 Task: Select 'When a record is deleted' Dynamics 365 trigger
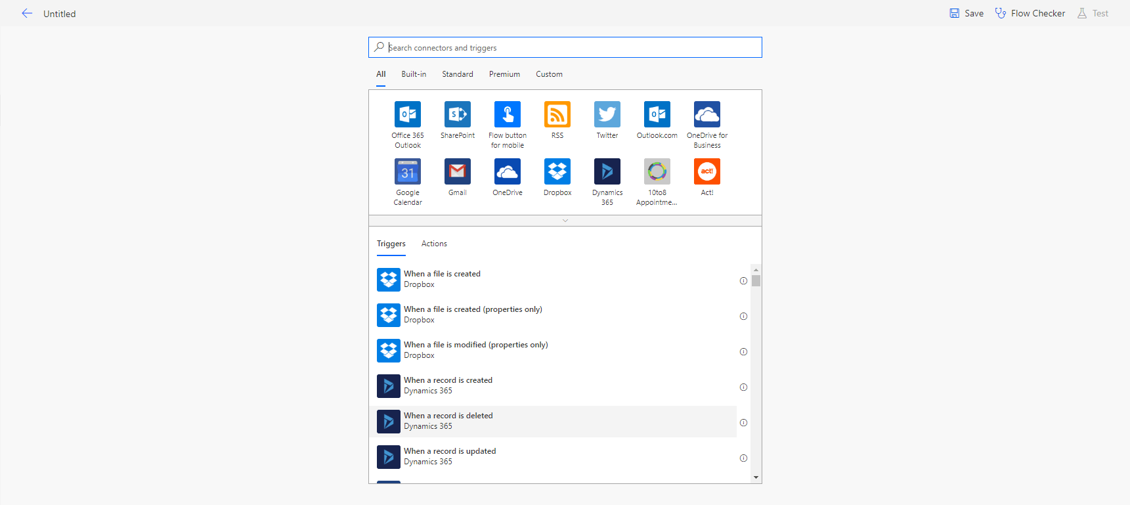pyautogui.click(x=553, y=422)
